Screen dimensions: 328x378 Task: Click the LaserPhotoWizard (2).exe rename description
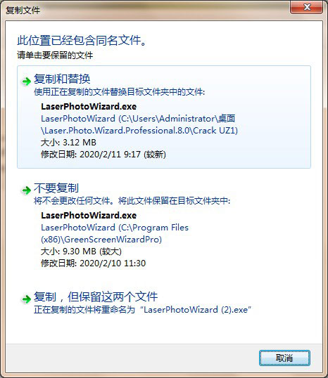point(142,310)
